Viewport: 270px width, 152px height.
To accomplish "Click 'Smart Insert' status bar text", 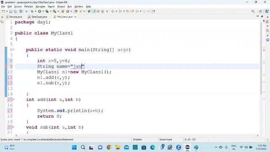I will pyautogui.click(x=165, y=139).
